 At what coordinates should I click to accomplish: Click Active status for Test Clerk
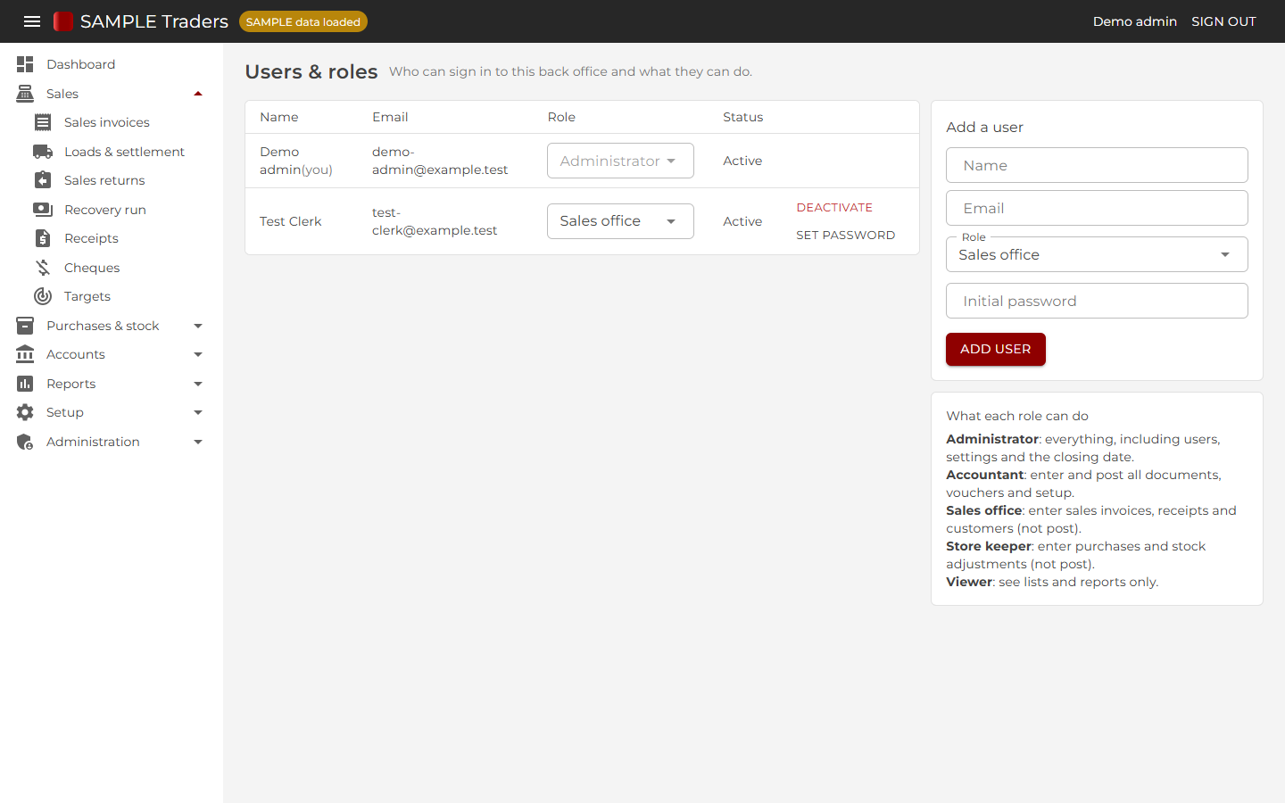click(x=742, y=221)
